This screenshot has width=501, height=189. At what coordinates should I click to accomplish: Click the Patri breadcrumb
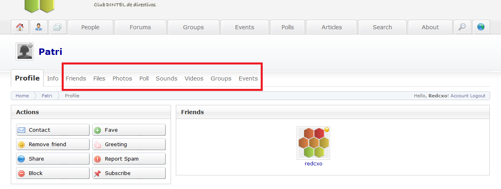point(47,96)
